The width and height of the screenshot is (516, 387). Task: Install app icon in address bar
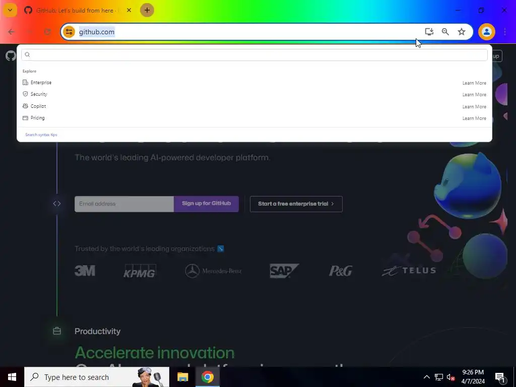(x=429, y=32)
